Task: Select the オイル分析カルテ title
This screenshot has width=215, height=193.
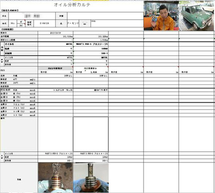Action: point(72,5)
